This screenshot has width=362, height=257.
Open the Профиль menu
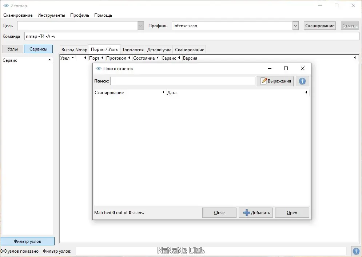point(80,15)
